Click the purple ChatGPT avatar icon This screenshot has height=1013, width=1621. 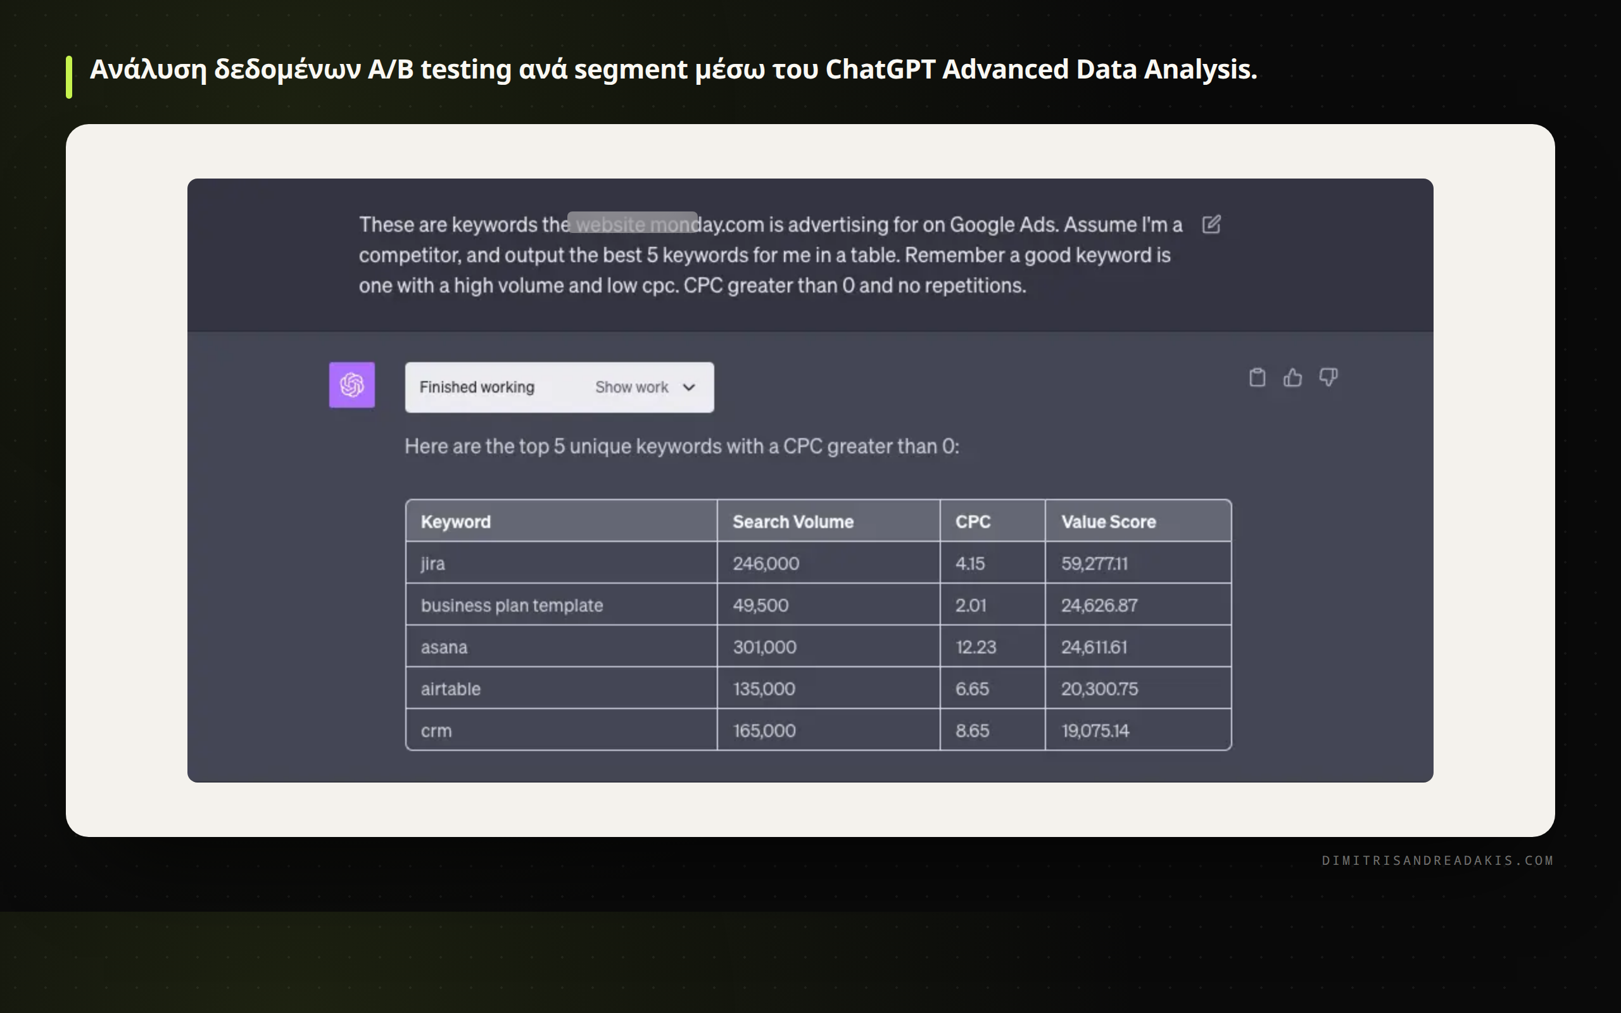(x=351, y=385)
